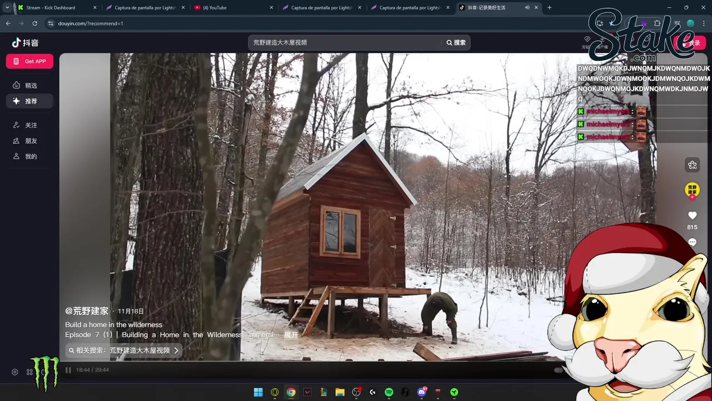Open Chrome from the taskbar
The image size is (712, 401).
(291, 392)
